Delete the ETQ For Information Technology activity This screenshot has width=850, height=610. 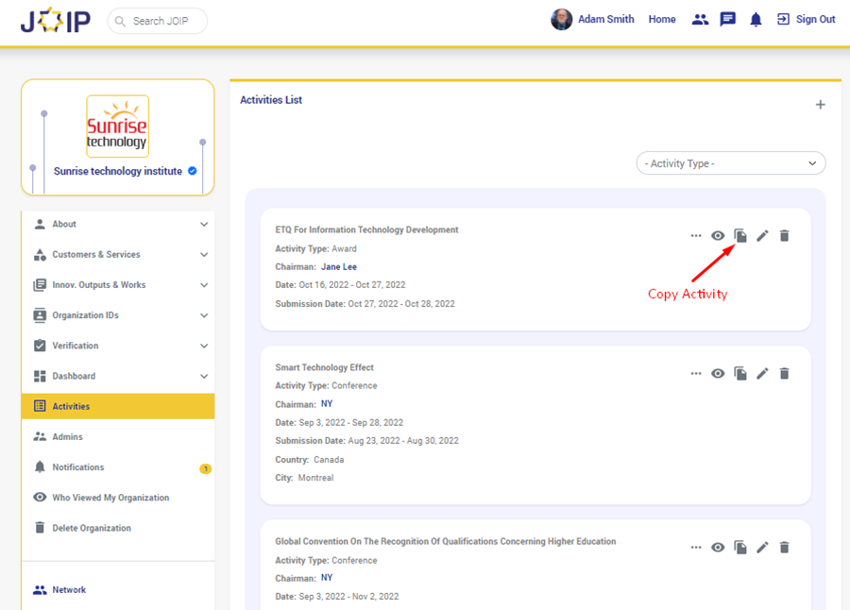[784, 236]
